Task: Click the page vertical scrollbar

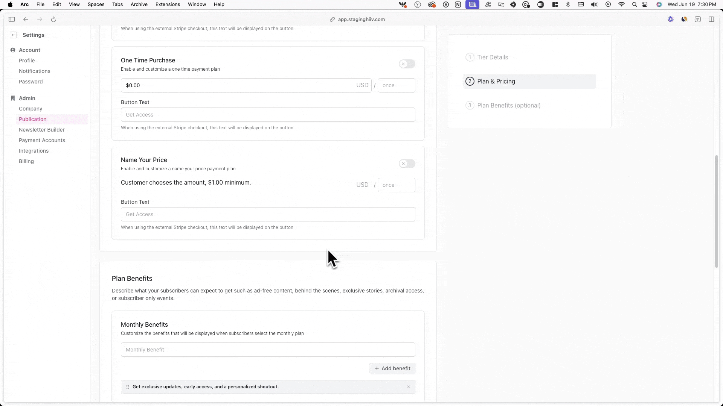Action: point(717,211)
